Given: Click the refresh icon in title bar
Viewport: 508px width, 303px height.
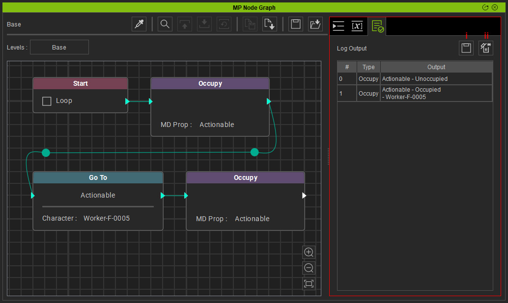Looking at the screenshot, I should click(x=485, y=7).
